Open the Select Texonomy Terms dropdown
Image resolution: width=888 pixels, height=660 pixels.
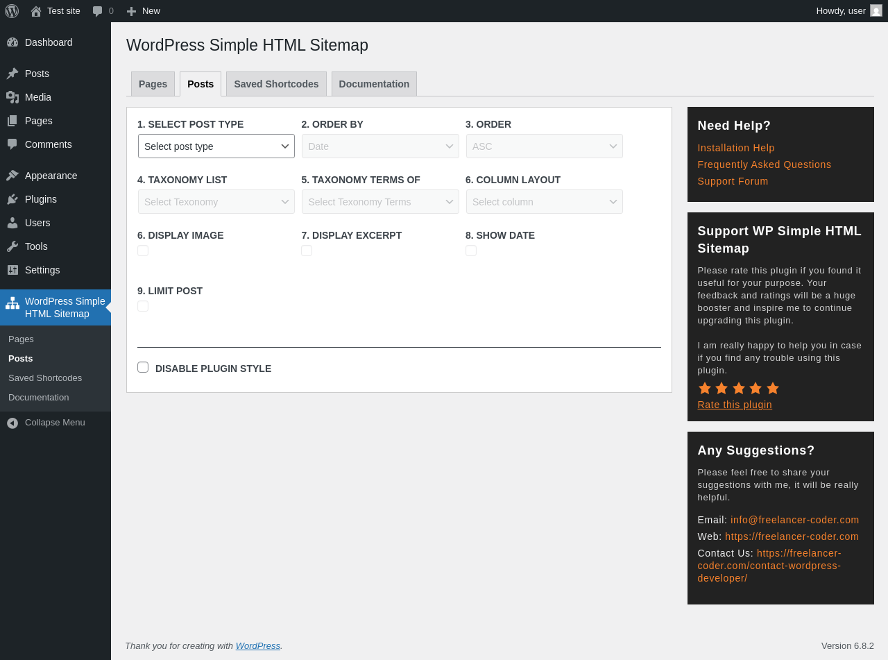coord(380,202)
